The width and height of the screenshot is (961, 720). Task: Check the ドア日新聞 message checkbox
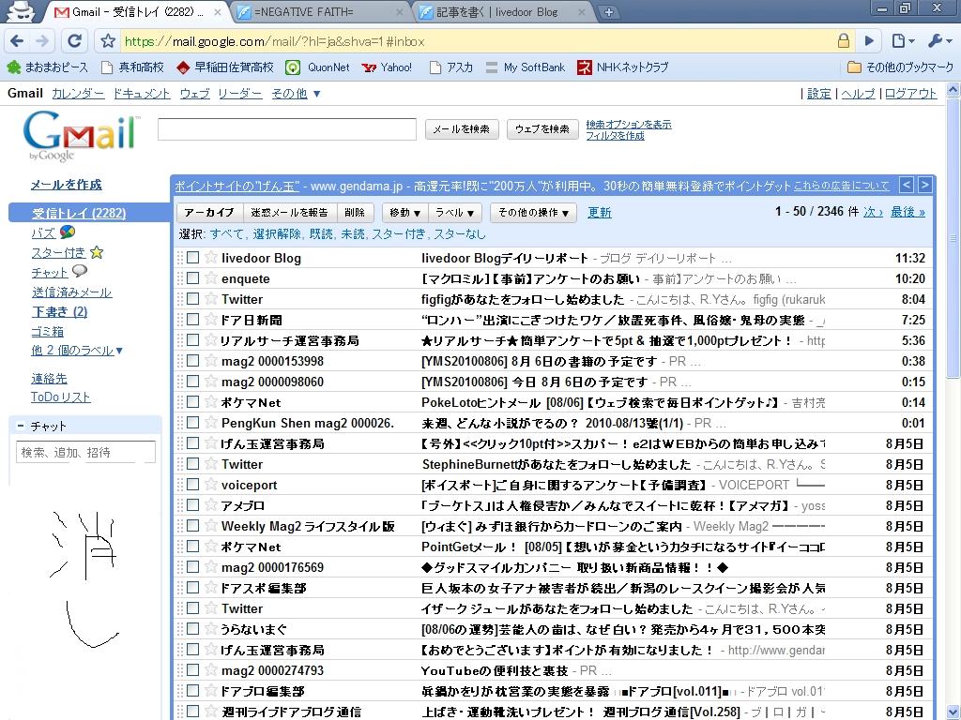193,319
